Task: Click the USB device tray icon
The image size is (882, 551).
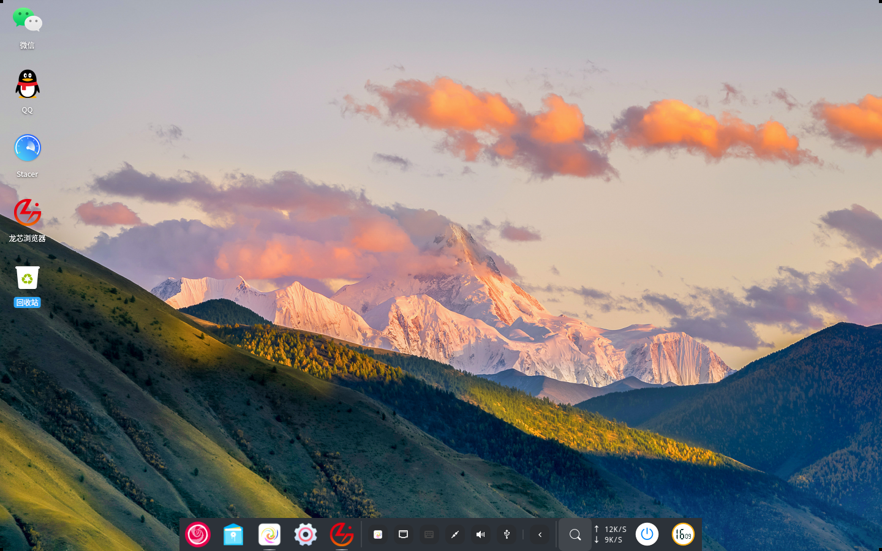Action: (x=507, y=534)
